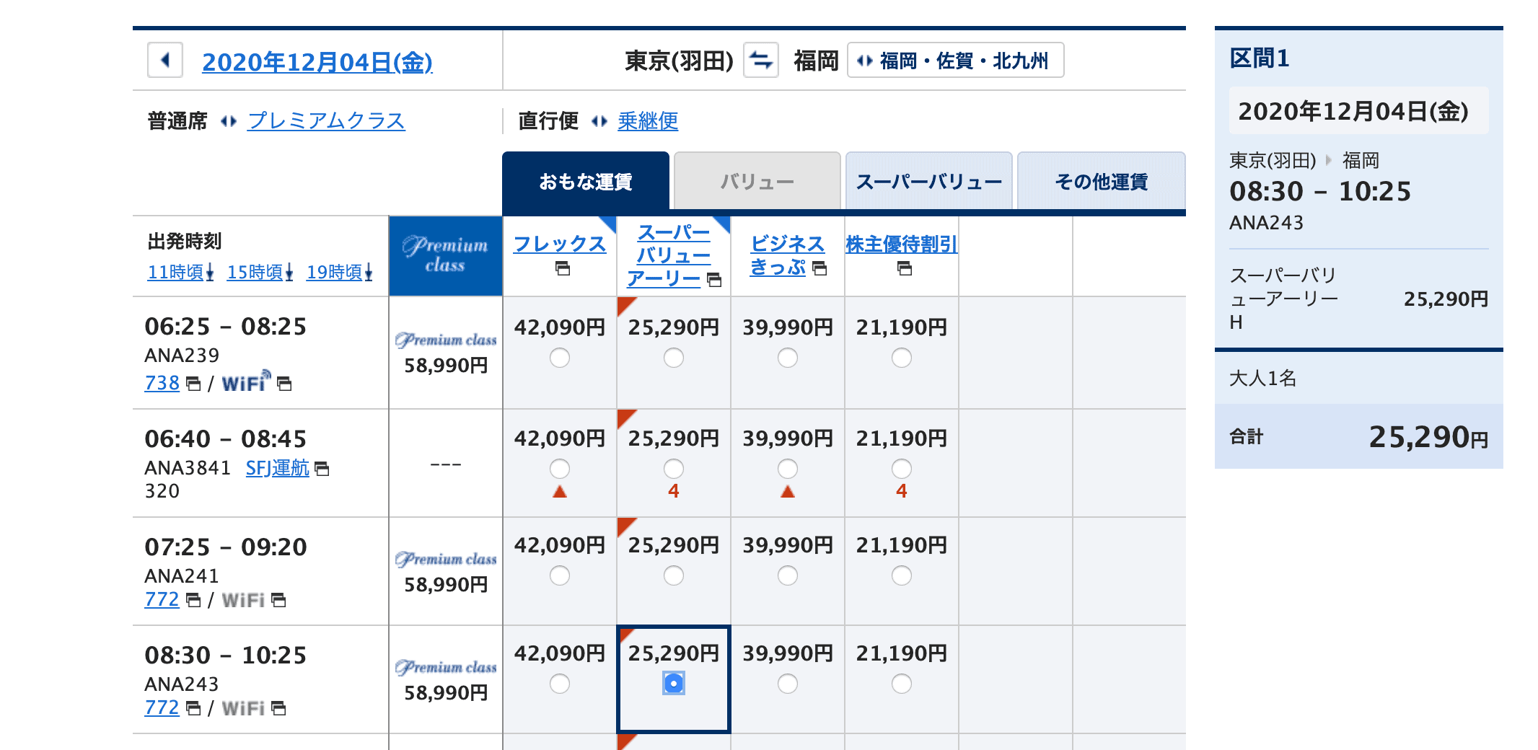This screenshot has height=750, width=1538.
Task: Click the SFJ運航 operator link
Action: [x=276, y=467]
